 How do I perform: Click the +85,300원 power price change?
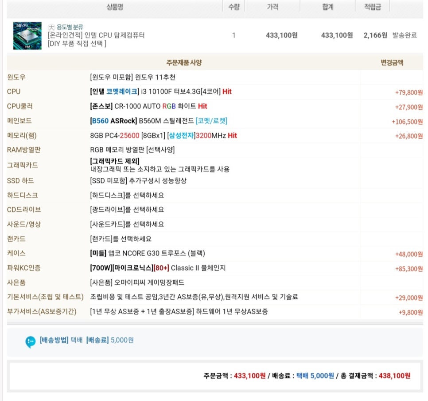(x=409, y=269)
